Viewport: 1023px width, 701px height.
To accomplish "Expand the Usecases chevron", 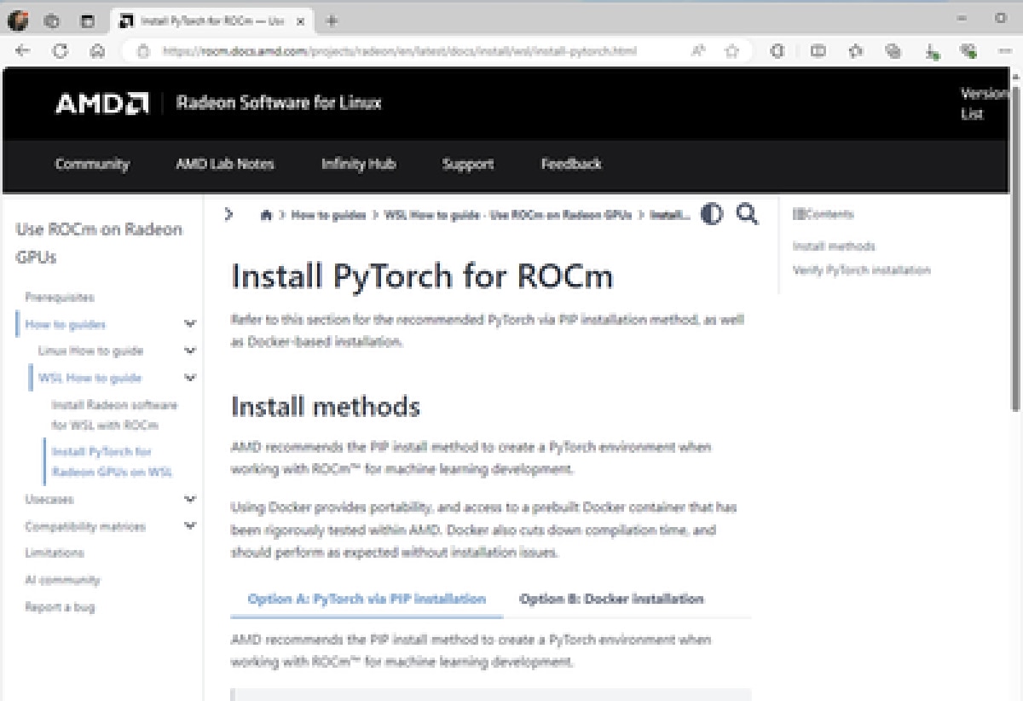I will [x=190, y=499].
